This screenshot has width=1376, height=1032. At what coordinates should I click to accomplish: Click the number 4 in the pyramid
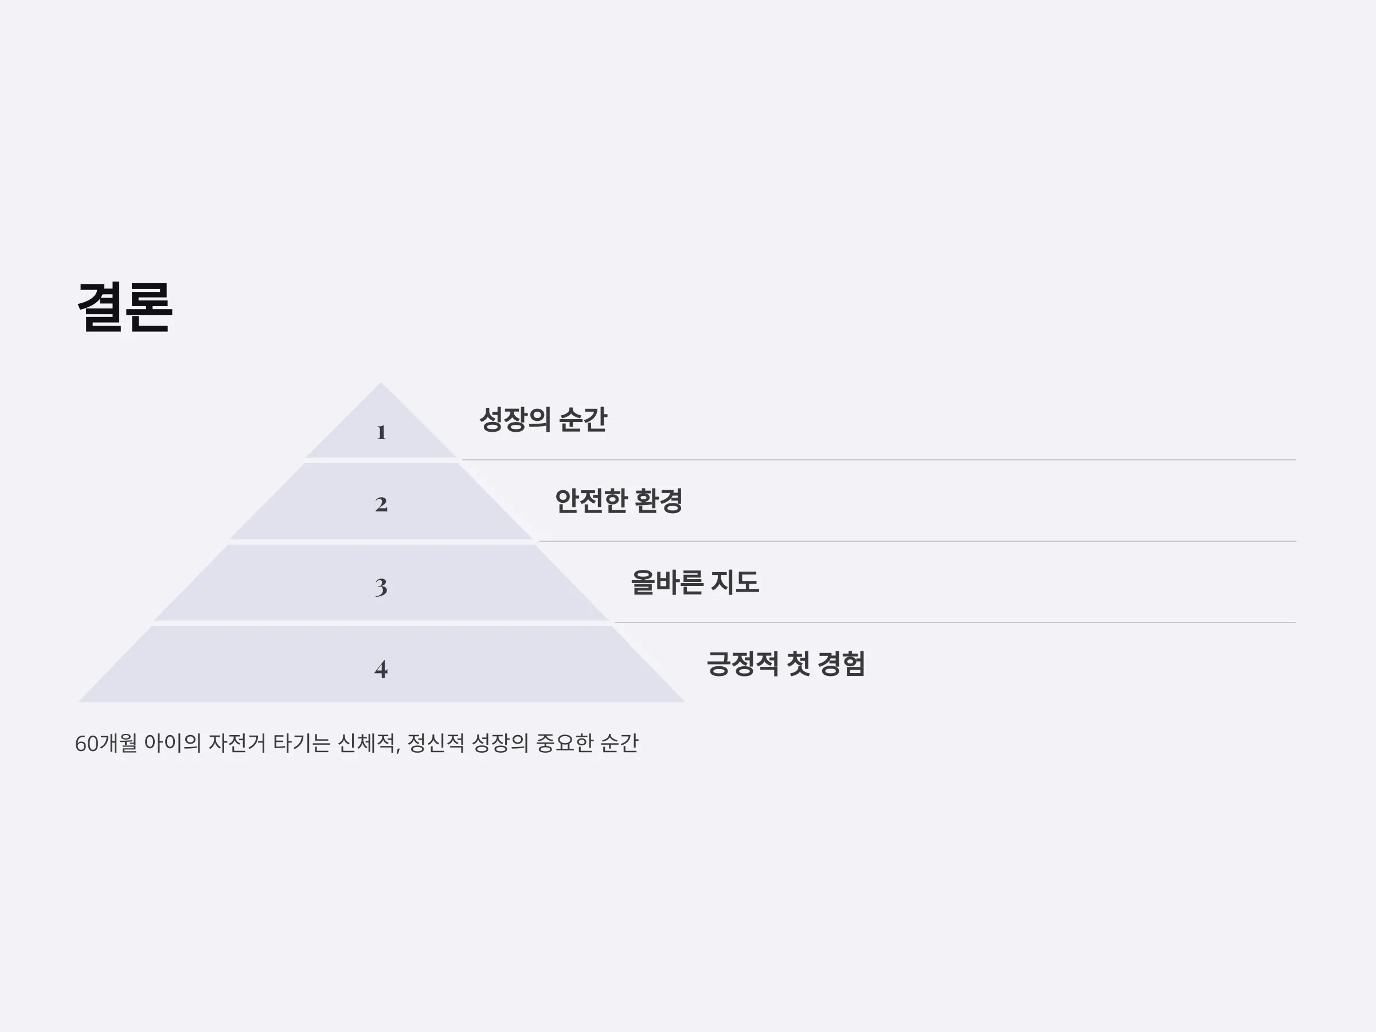(x=381, y=669)
